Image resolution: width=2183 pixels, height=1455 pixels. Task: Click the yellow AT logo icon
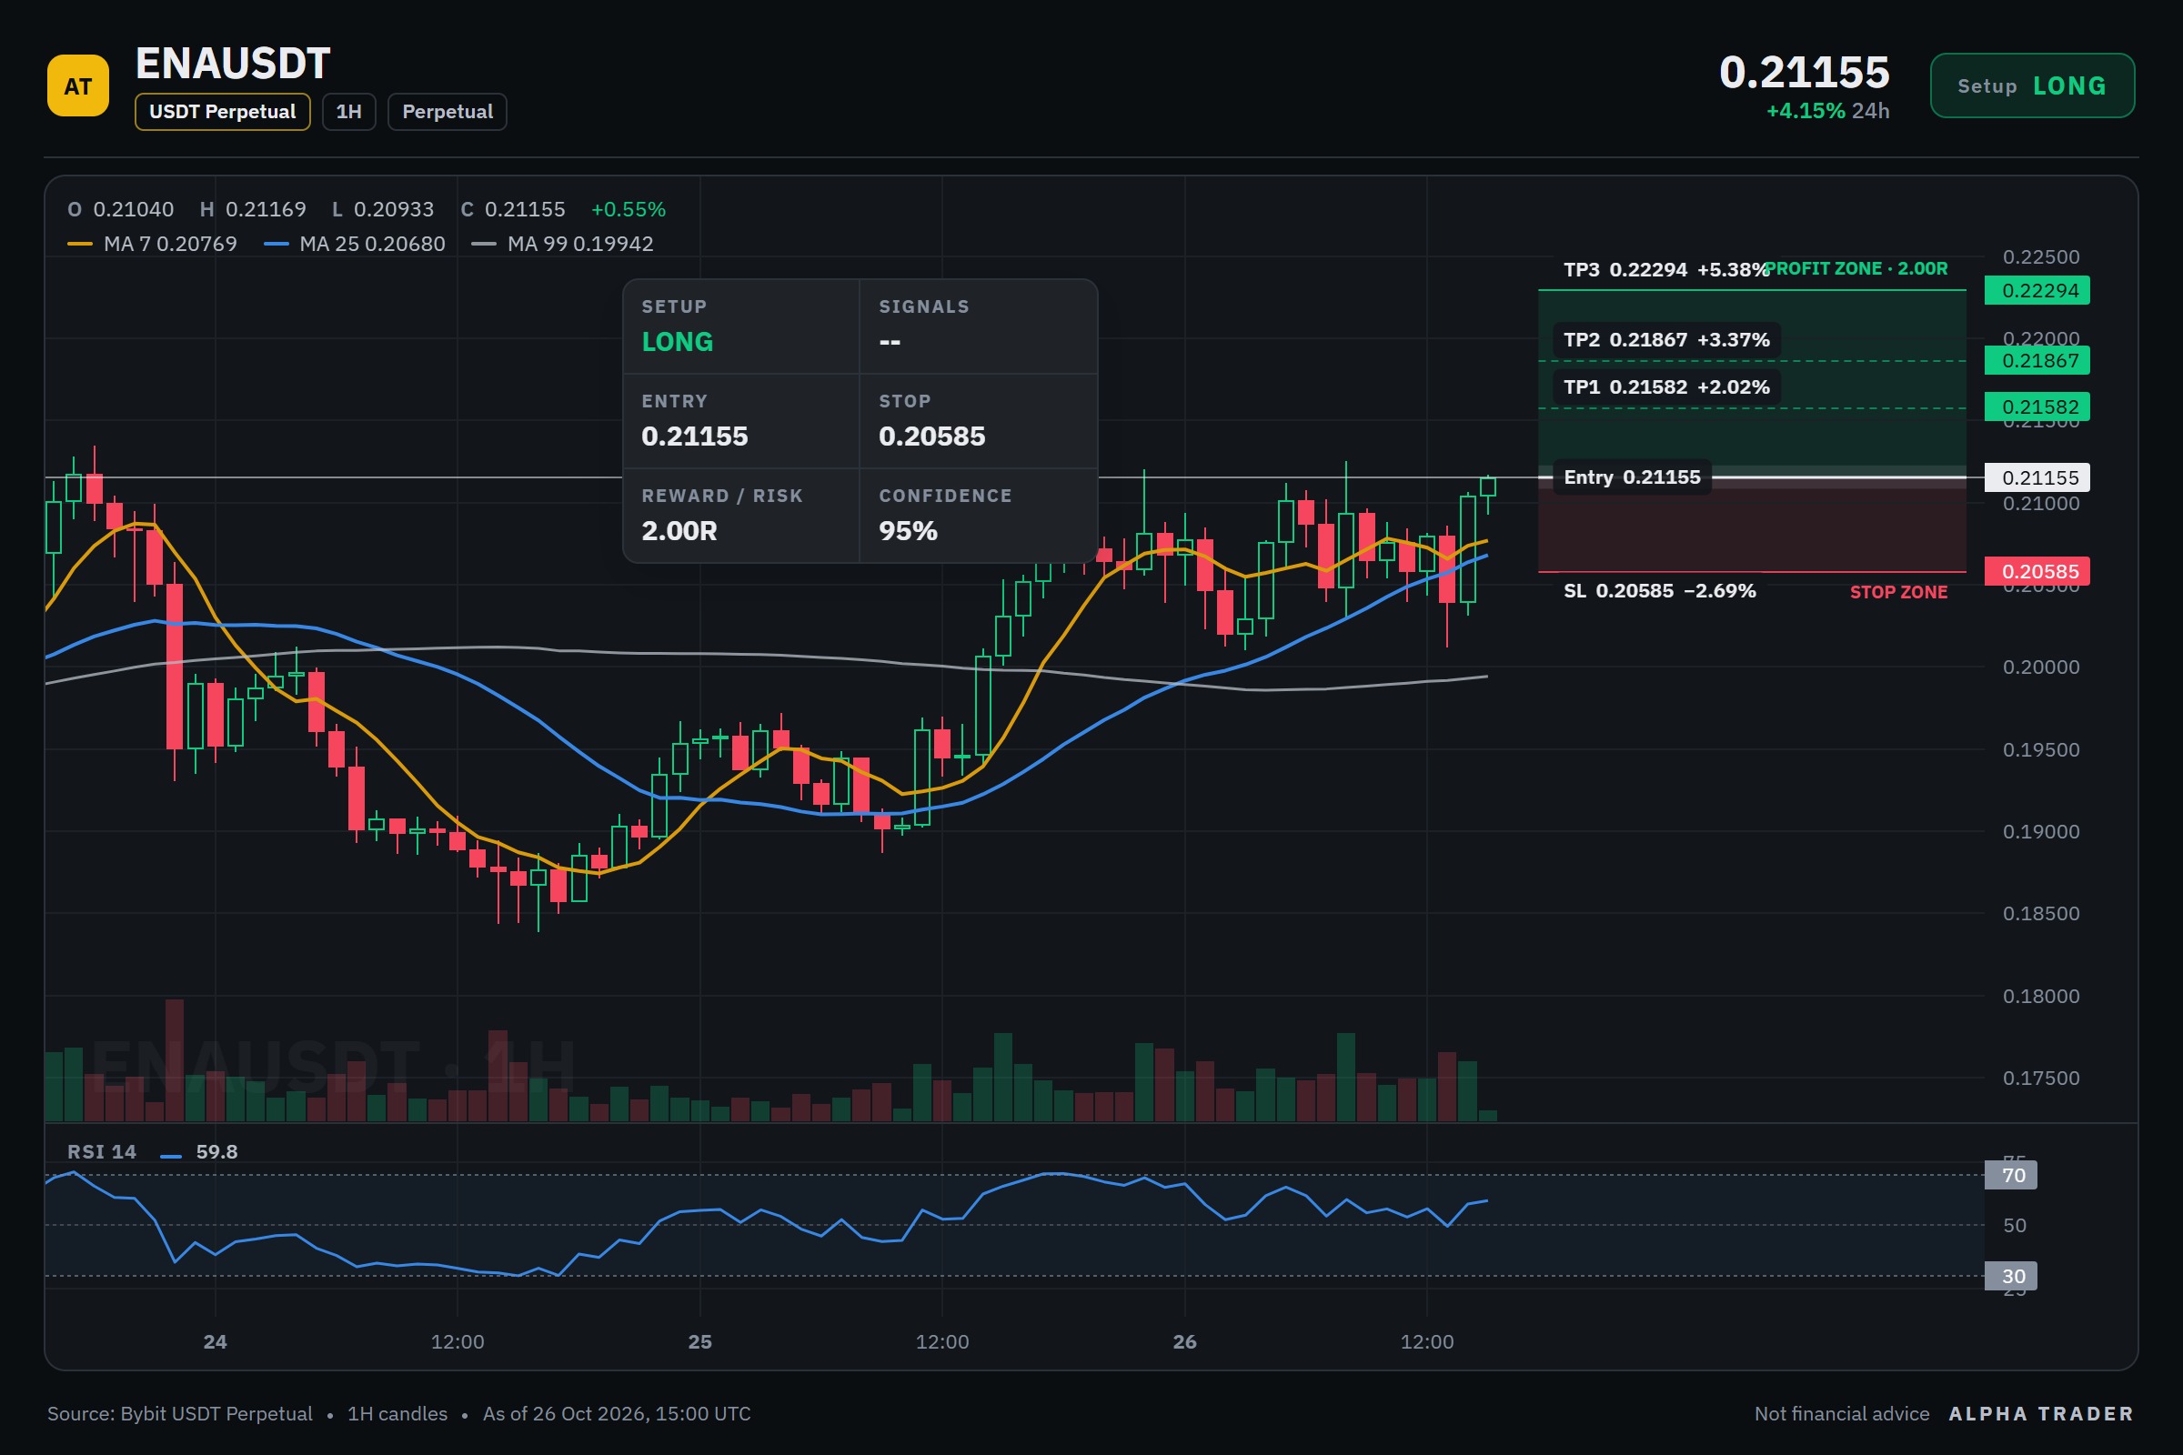click(78, 85)
